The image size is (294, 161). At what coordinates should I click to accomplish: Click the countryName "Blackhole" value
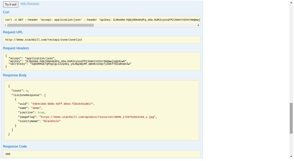pyautogui.click(x=52, y=121)
